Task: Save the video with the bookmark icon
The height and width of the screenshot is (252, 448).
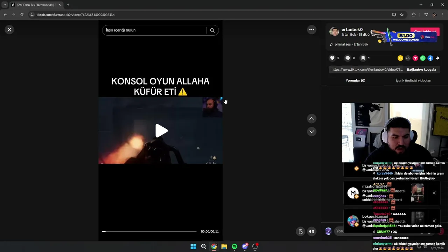Action: (x=363, y=58)
